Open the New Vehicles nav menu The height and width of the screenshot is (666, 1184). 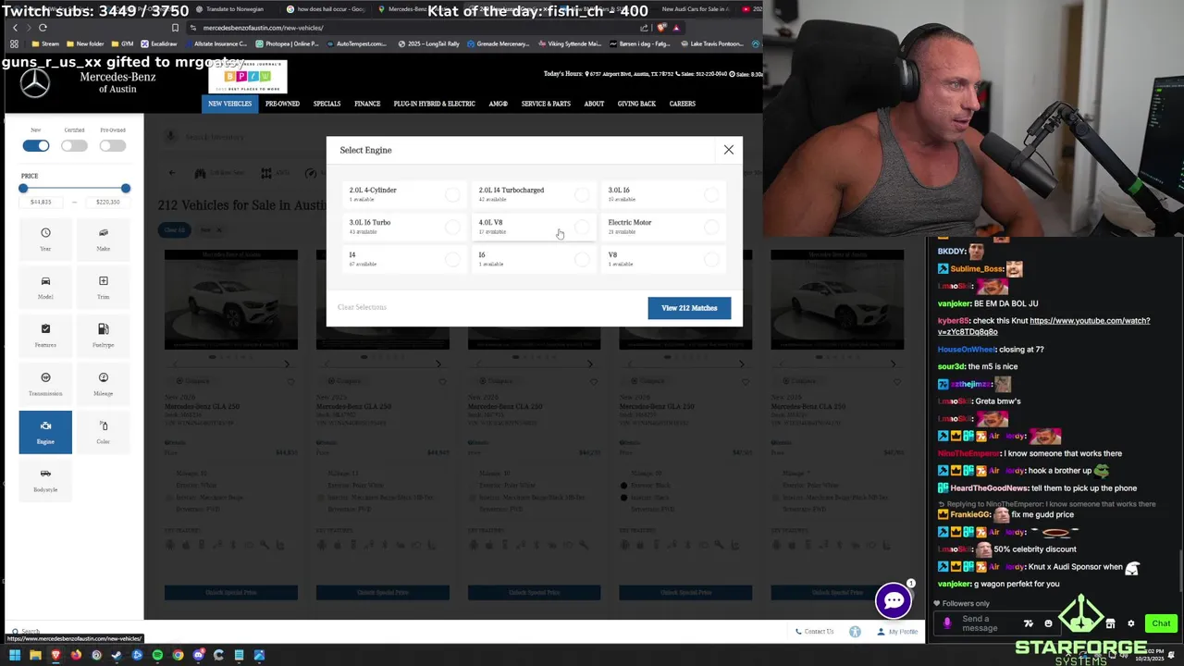[x=229, y=104]
